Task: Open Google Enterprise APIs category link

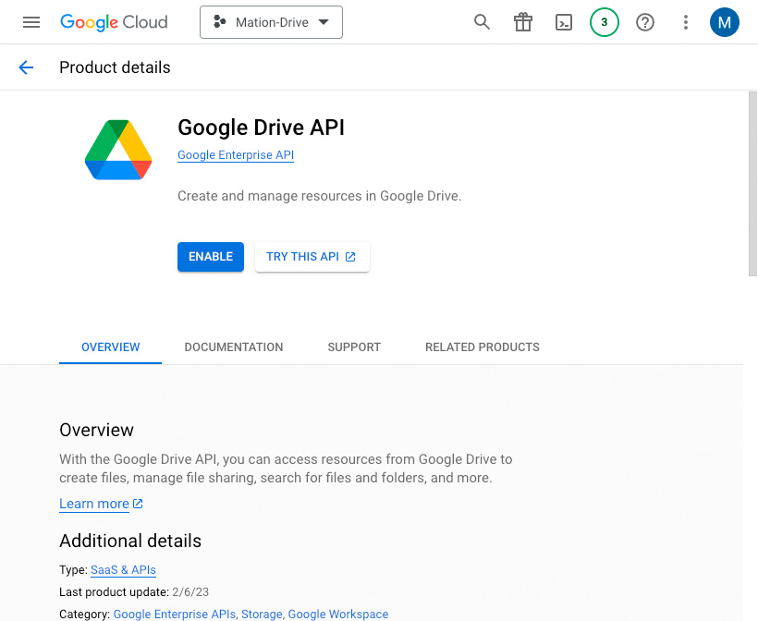Action: [175, 614]
